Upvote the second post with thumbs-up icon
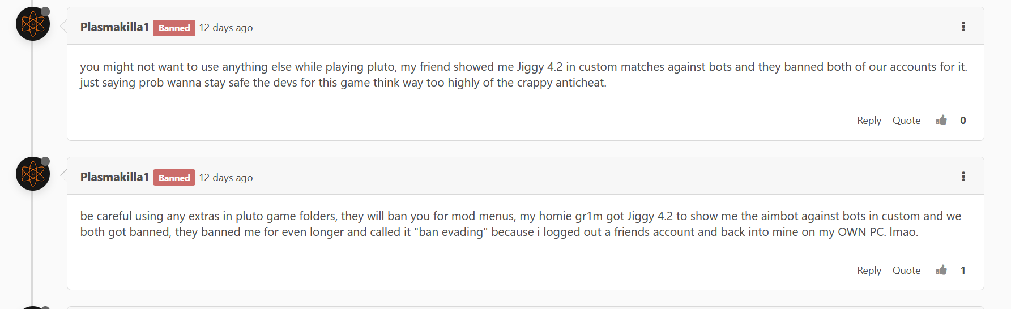The image size is (1011, 309). click(x=941, y=270)
